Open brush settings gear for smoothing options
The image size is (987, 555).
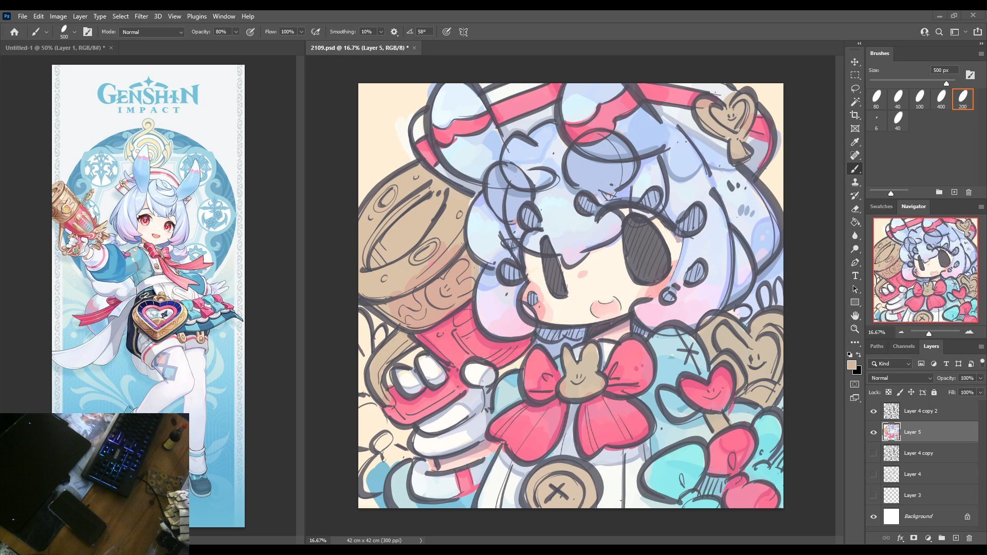(394, 32)
